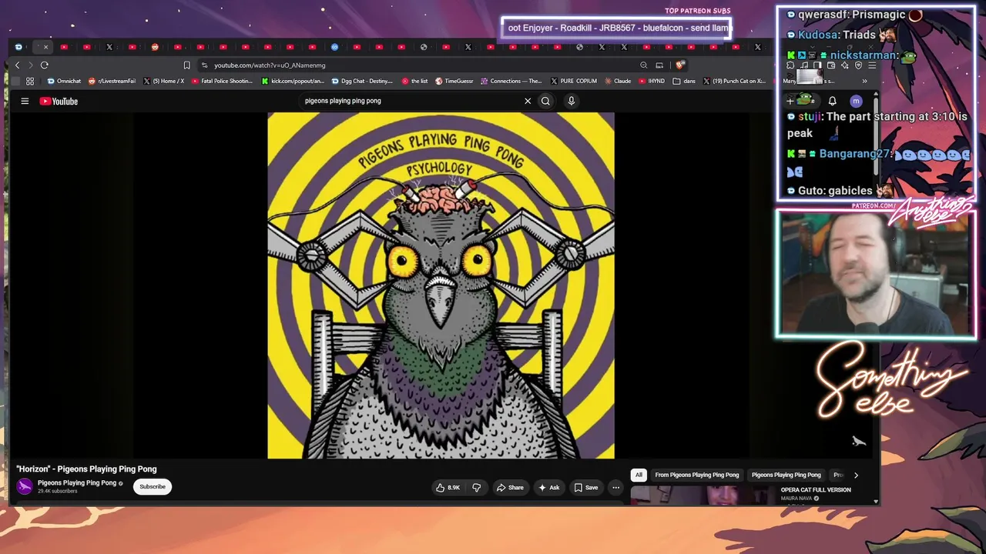
Task: Run the YouTube search with magnifier button
Action: (x=545, y=101)
